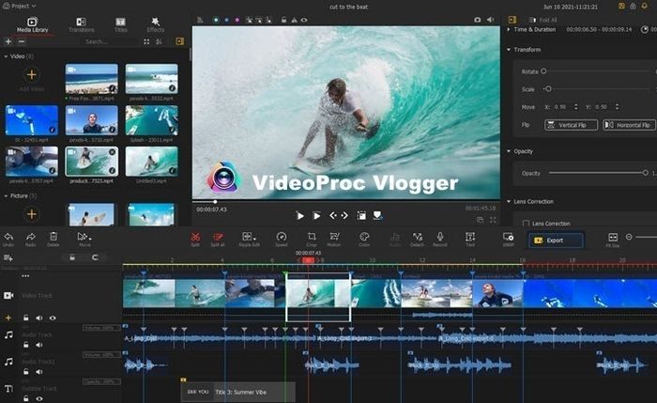Toggle lock on second Audio Track
Screen dimensions: 657x403
pos(26,372)
